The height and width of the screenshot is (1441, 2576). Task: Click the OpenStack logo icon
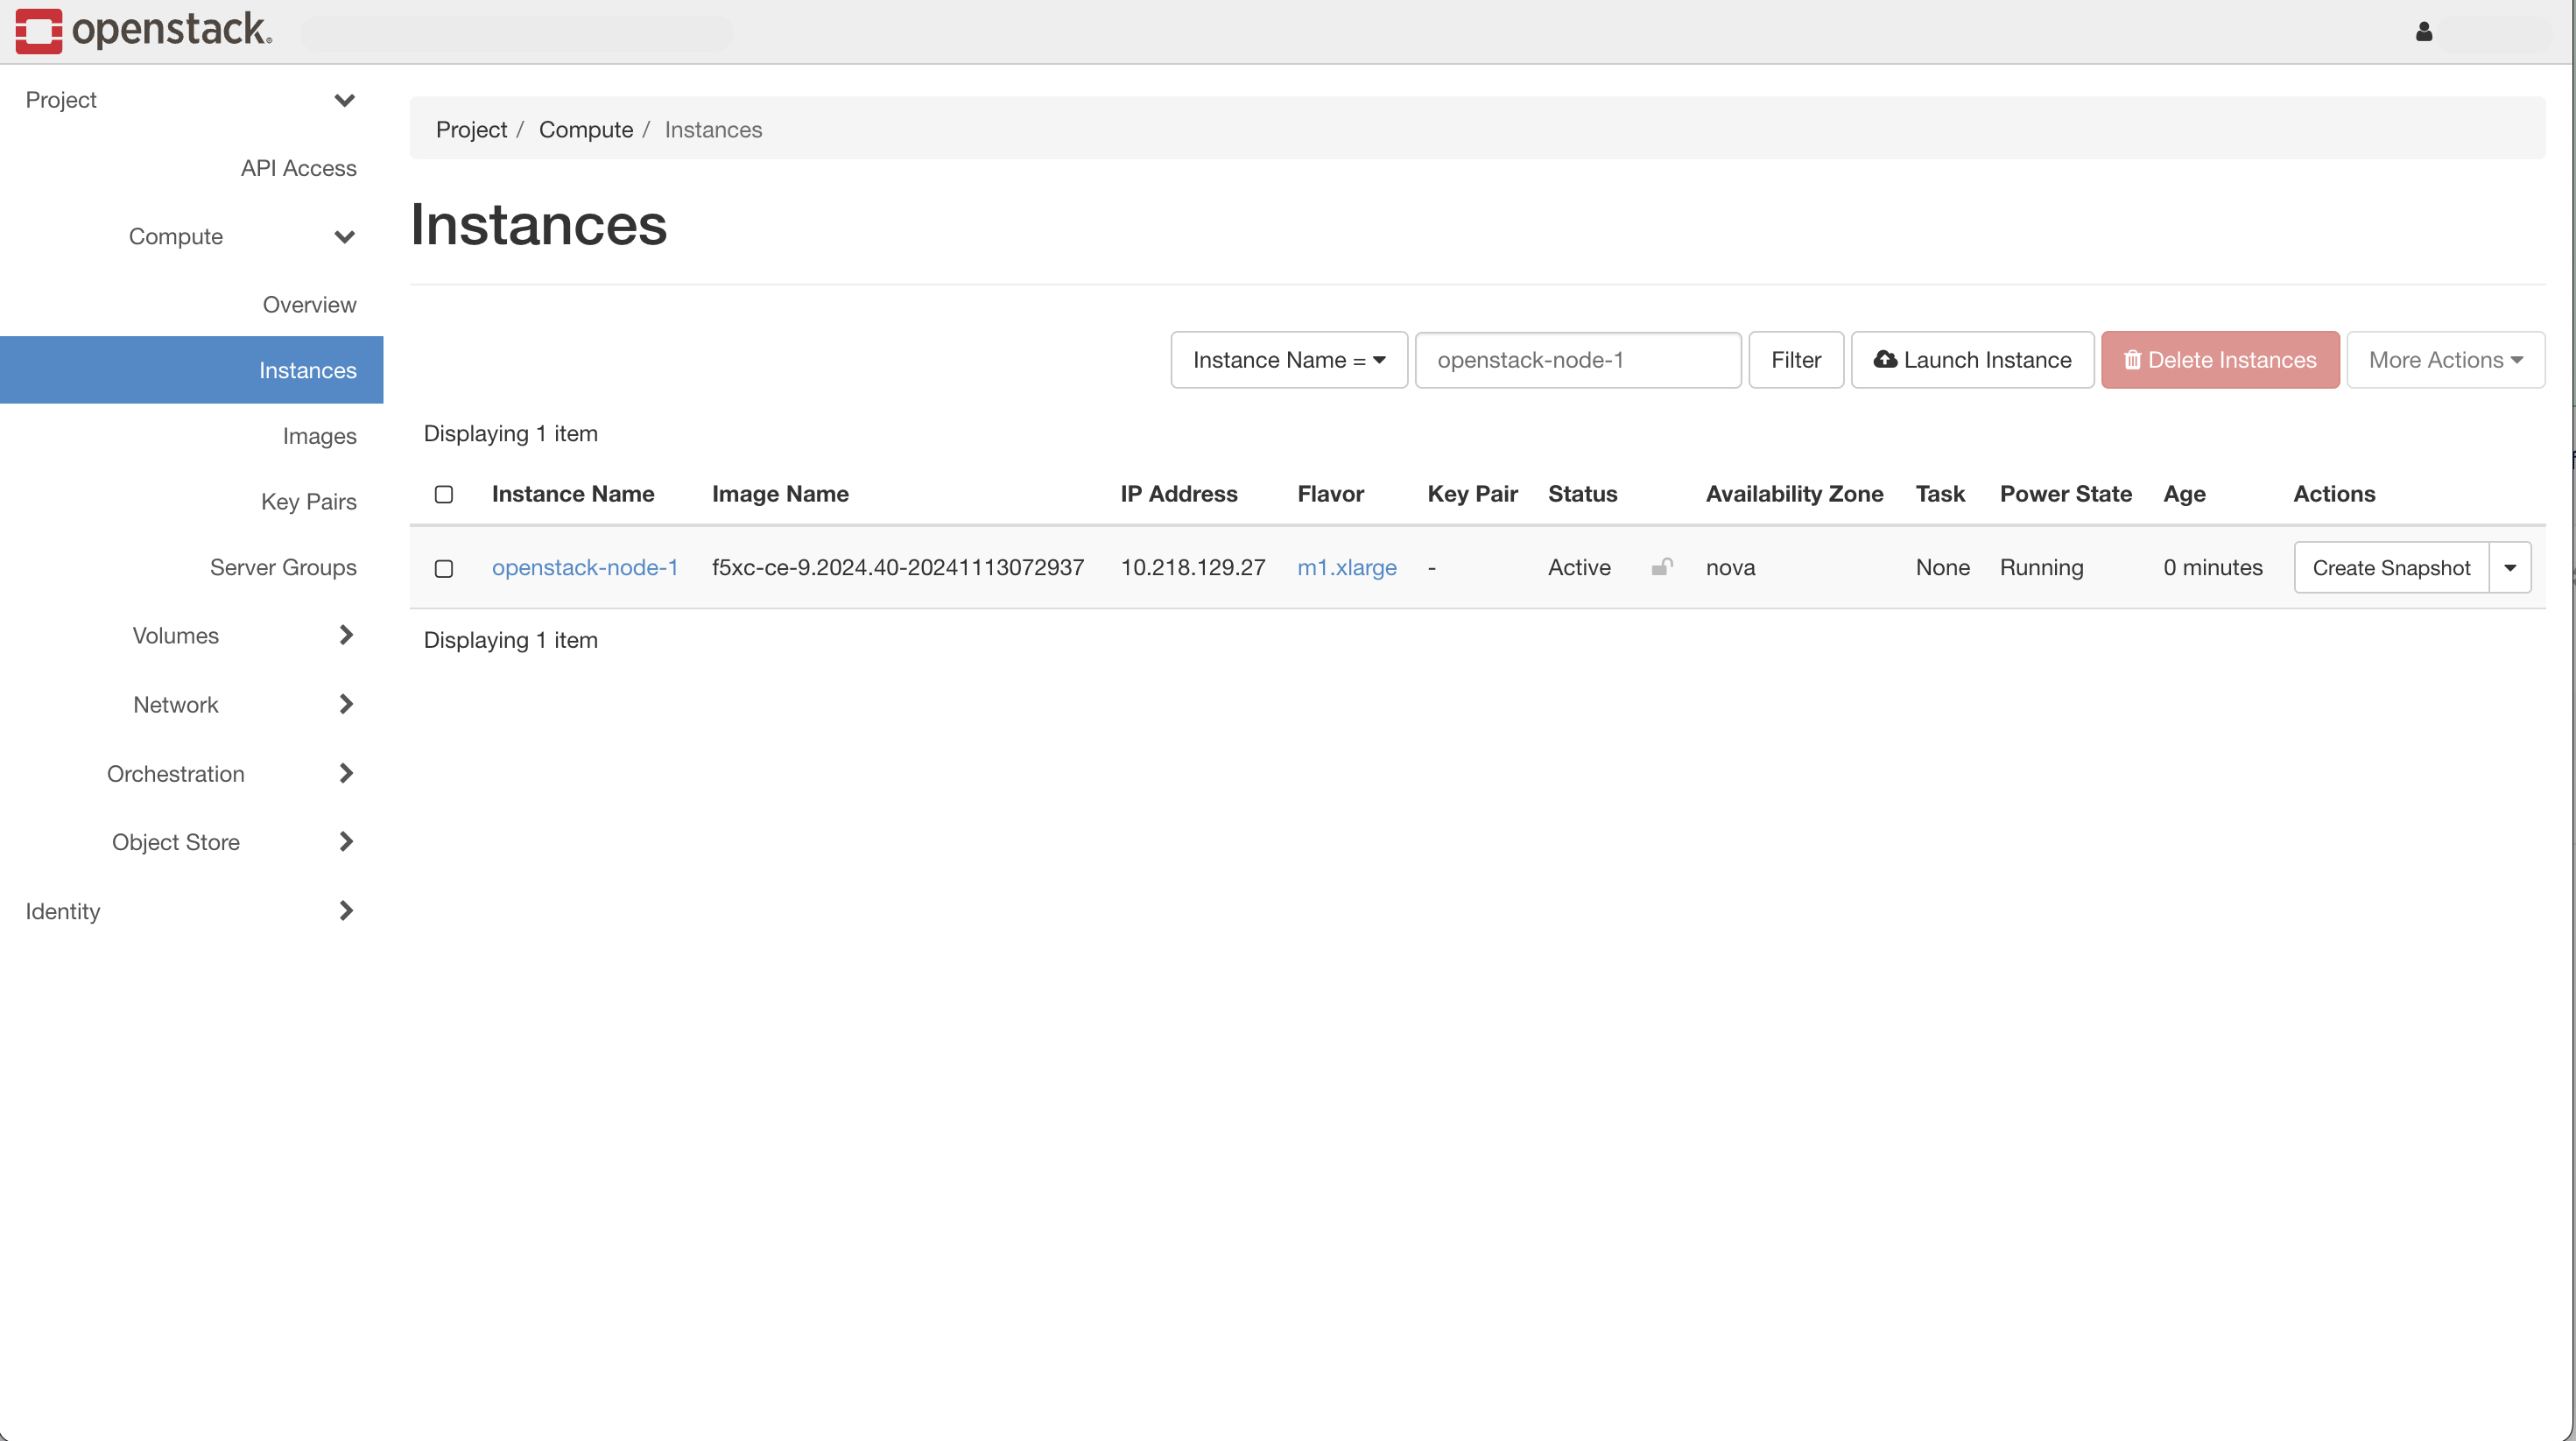[38, 30]
